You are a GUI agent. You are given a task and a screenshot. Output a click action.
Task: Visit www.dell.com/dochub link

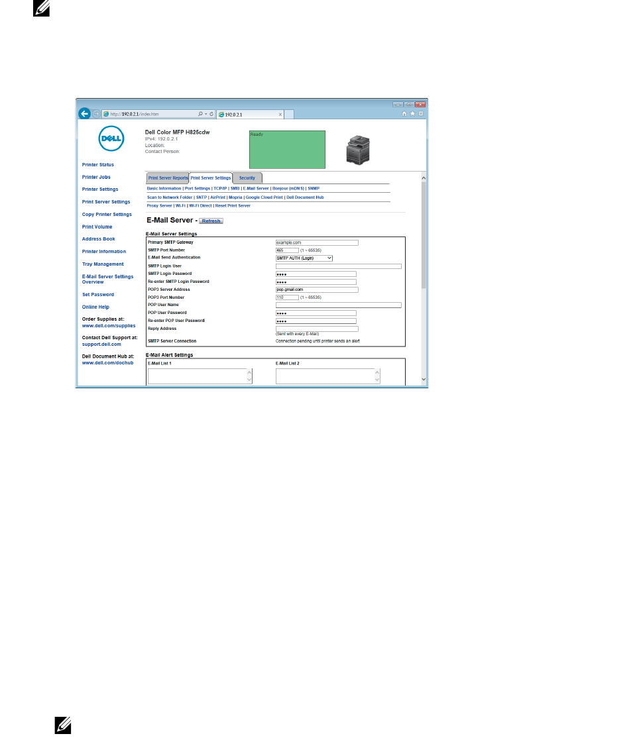[107, 363]
